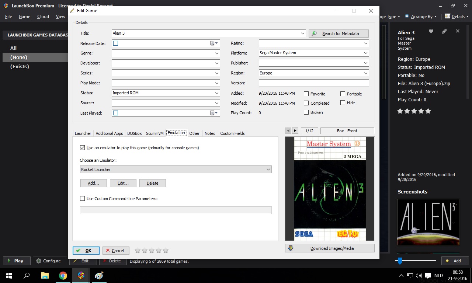Image resolution: width=472 pixels, height=283 pixels.
Task: Open calendar picker for Release Date
Action: pos(214,43)
